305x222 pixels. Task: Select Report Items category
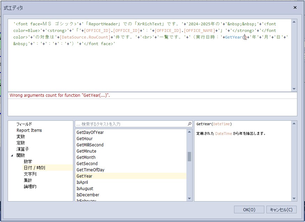(29, 130)
